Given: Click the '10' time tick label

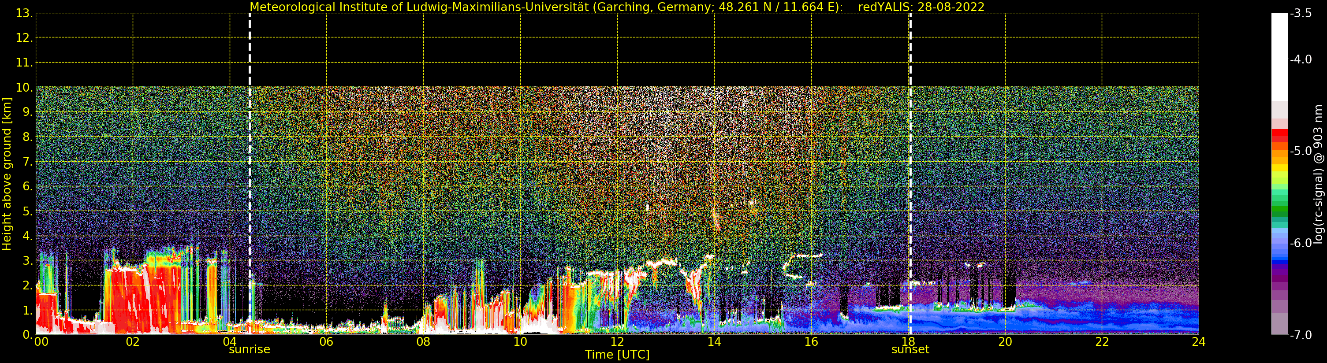Looking at the screenshot, I should (520, 342).
